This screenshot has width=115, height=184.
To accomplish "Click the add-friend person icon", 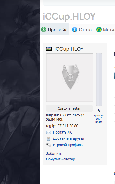I will (x=48, y=139).
